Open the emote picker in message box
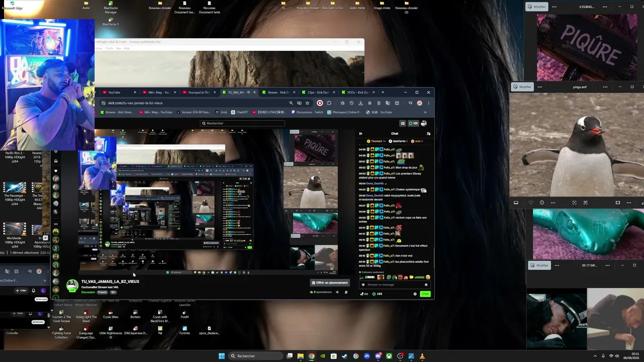 coord(426,285)
